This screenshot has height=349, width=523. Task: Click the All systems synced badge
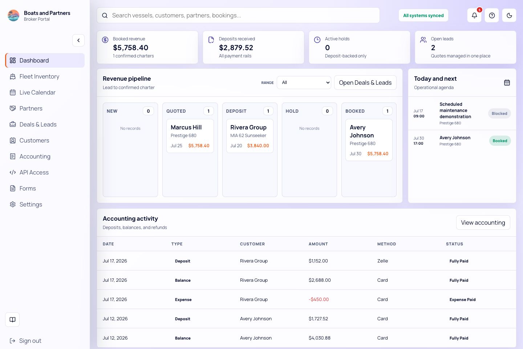[x=423, y=16]
